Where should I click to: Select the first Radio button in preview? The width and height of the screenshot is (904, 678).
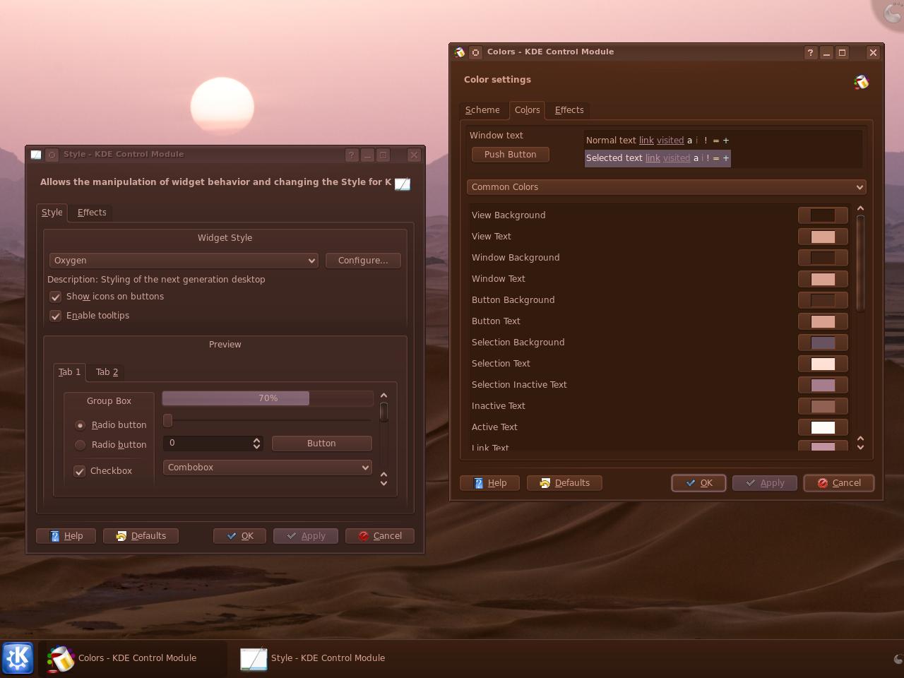click(x=80, y=425)
